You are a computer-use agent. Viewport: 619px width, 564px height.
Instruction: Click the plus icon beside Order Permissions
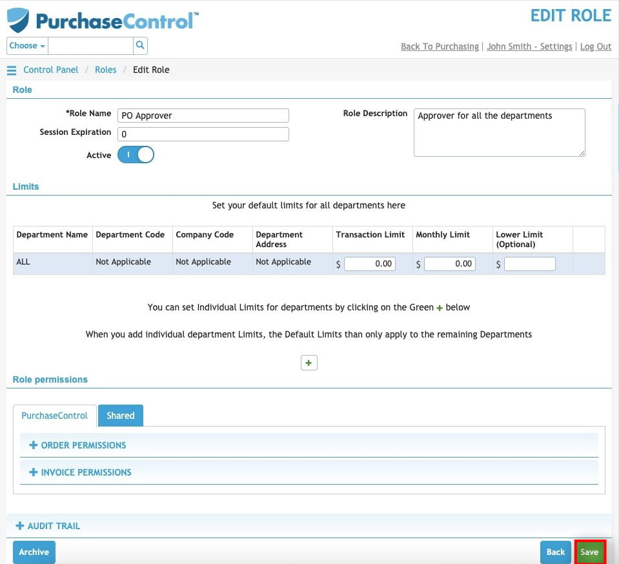(x=34, y=445)
